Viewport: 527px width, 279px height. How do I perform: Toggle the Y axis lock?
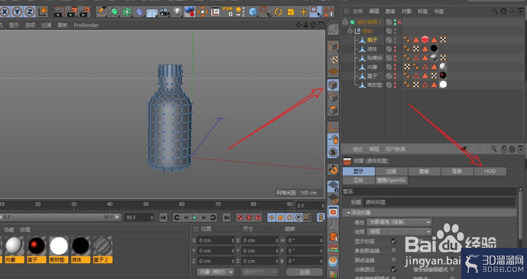(17, 12)
